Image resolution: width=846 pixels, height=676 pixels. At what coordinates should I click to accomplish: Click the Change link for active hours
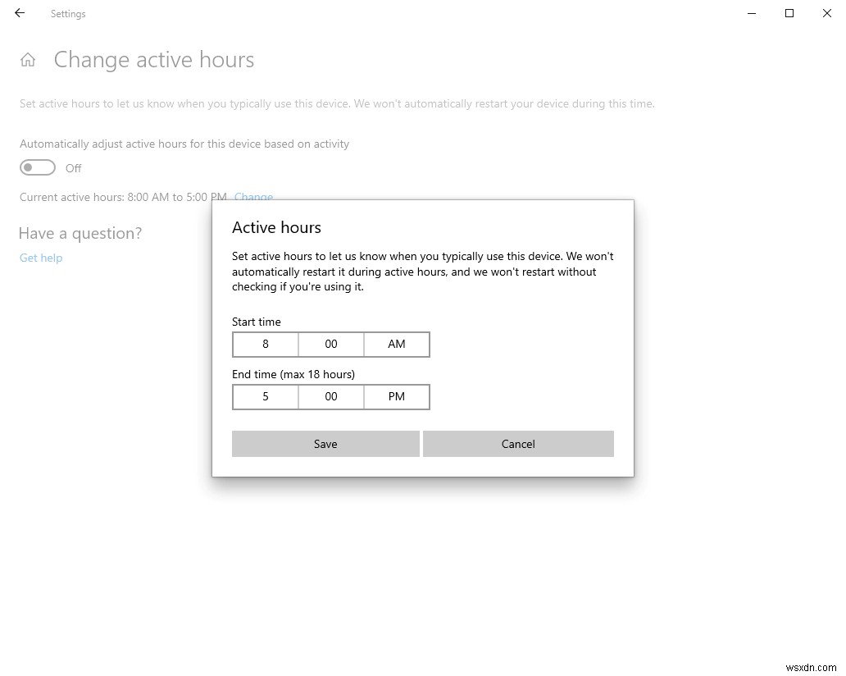point(253,197)
